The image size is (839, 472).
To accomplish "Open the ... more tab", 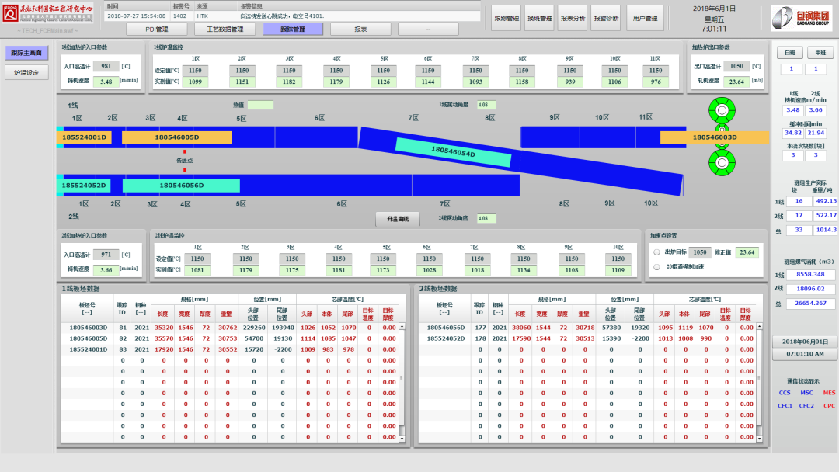I will [428, 29].
